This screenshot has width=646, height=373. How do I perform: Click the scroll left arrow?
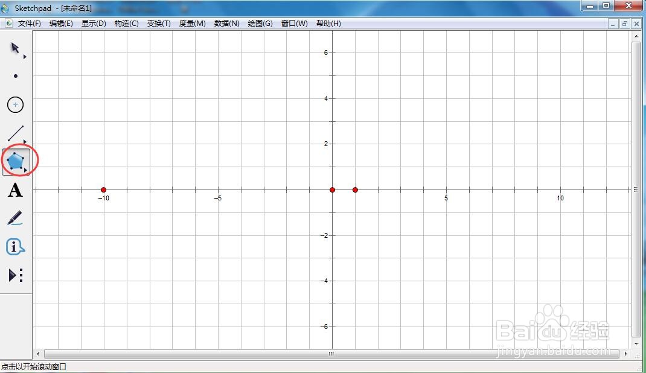tap(38, 354)
